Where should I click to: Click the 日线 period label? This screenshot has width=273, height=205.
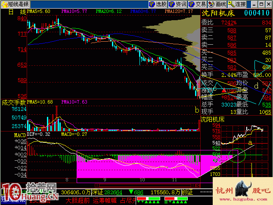click(17, 12)
